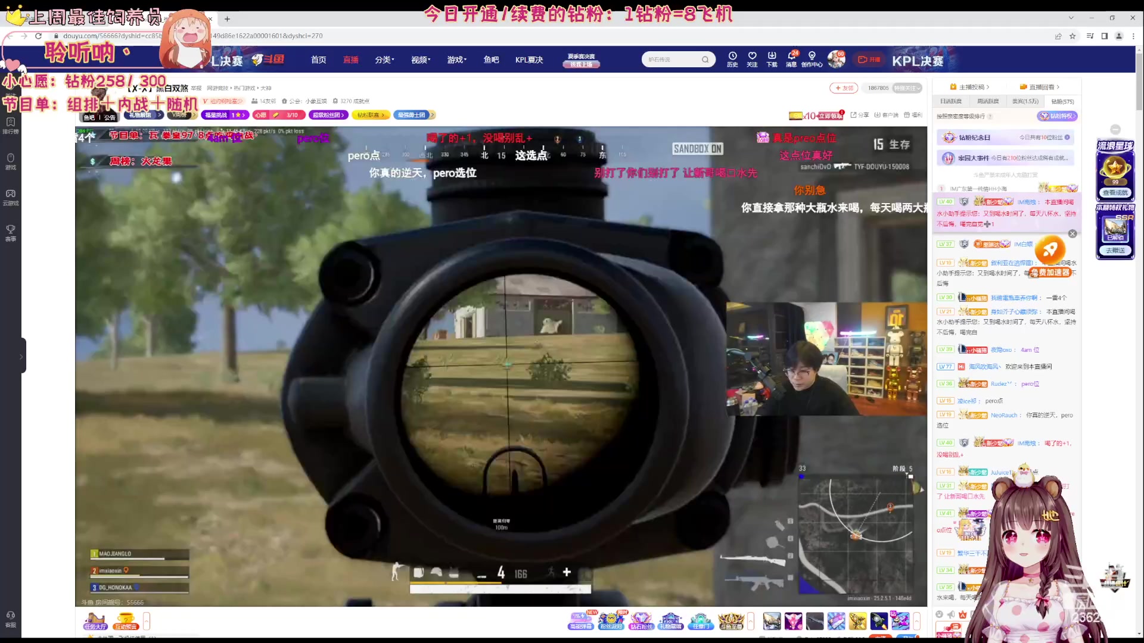Image resolution: width=1144 pixels, height=643 pixels.
Task: Go to 直播 live tab
Action: pos(351,60)
